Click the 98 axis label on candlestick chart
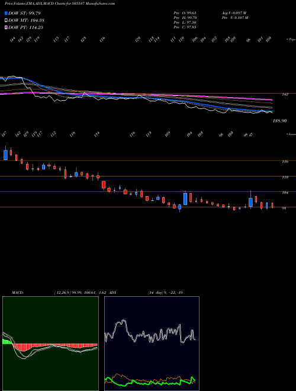 pyautogui.click(x=284, y=208)
